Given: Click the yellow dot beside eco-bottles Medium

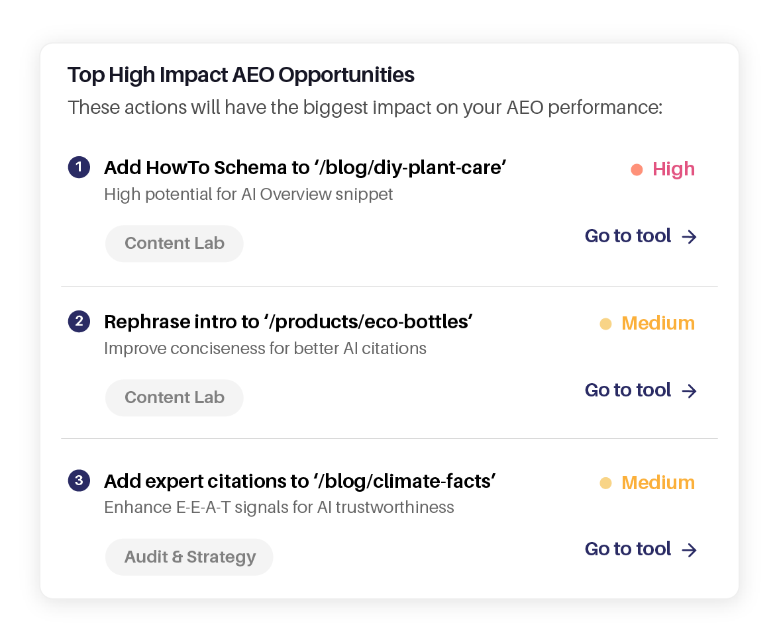Looking at the screenshot, I should point(605,324).
